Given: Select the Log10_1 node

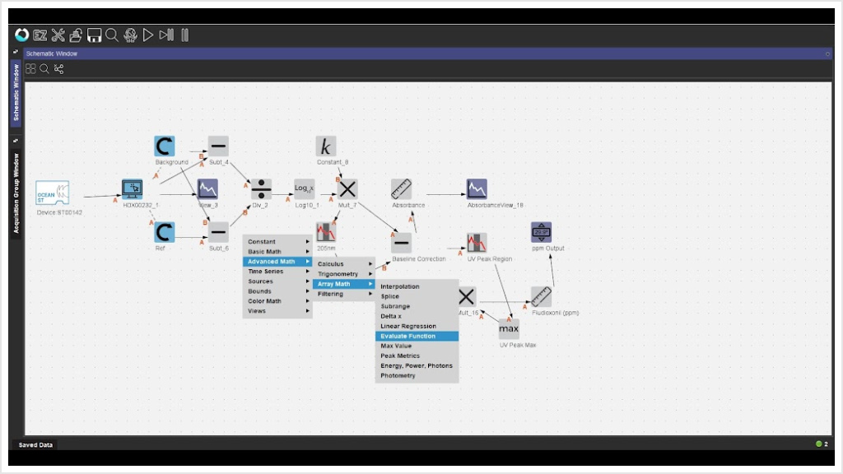Looking at the screenshot, I should click(x=305, y=189).
